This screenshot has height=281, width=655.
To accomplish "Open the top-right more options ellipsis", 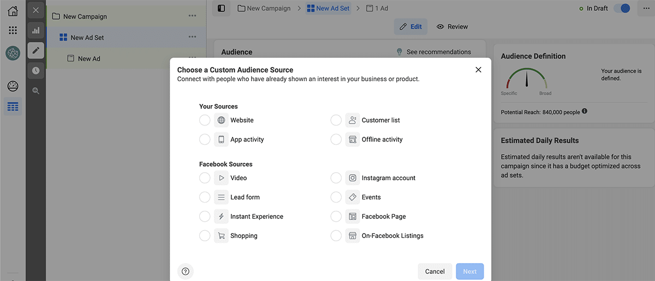I will click(x=646, y=8).
